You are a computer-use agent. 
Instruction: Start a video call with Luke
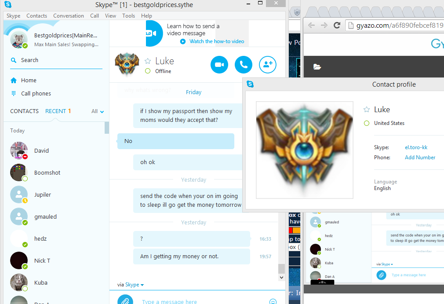pyautogui.click(x=219, y=65)
